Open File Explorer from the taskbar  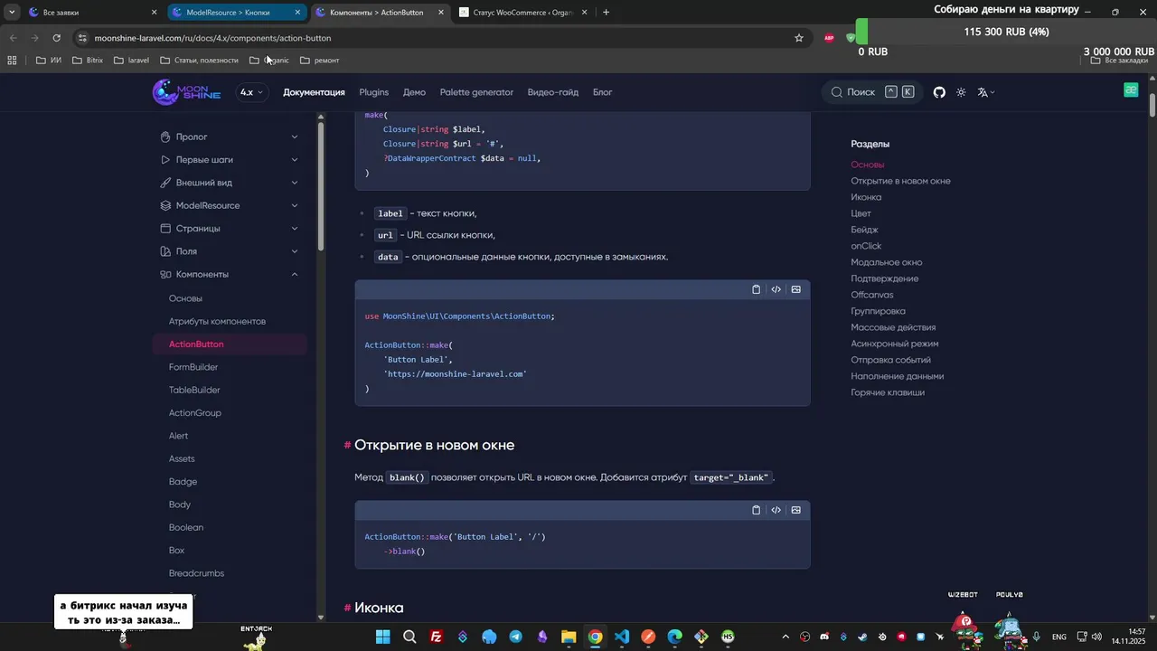pos(569,637)
